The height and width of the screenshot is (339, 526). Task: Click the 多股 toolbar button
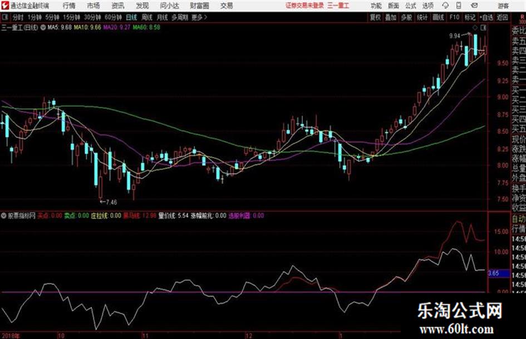(x=406, y=17)
